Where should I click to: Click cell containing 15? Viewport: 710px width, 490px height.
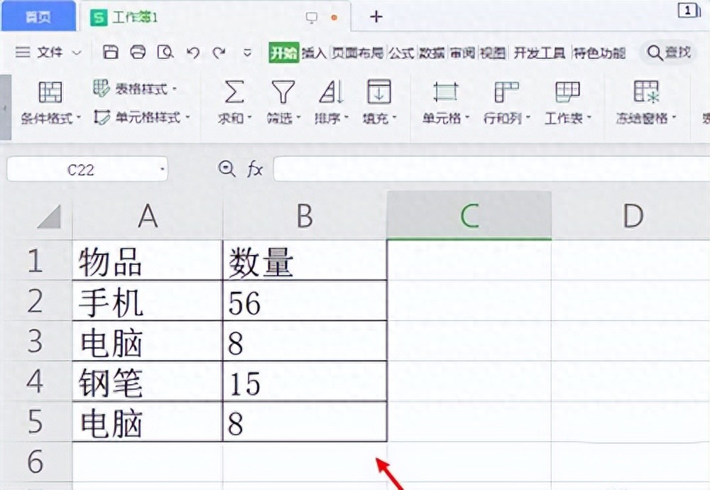click(305, 381)
